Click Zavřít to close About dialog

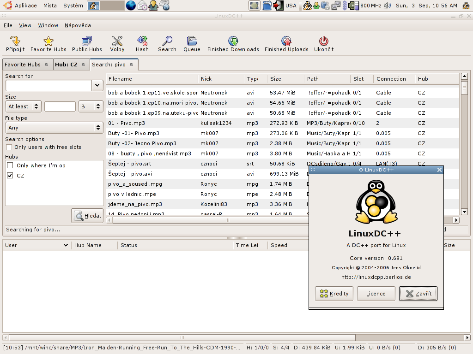pos(418,294)
